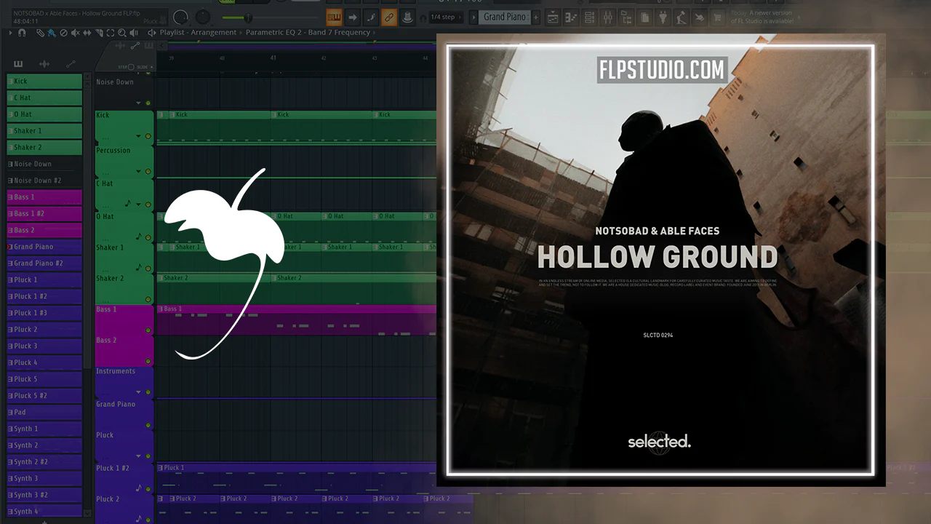Toggle the playlist magnet snap icon
This screenshot has width=931, height=524.
[22, 33]
